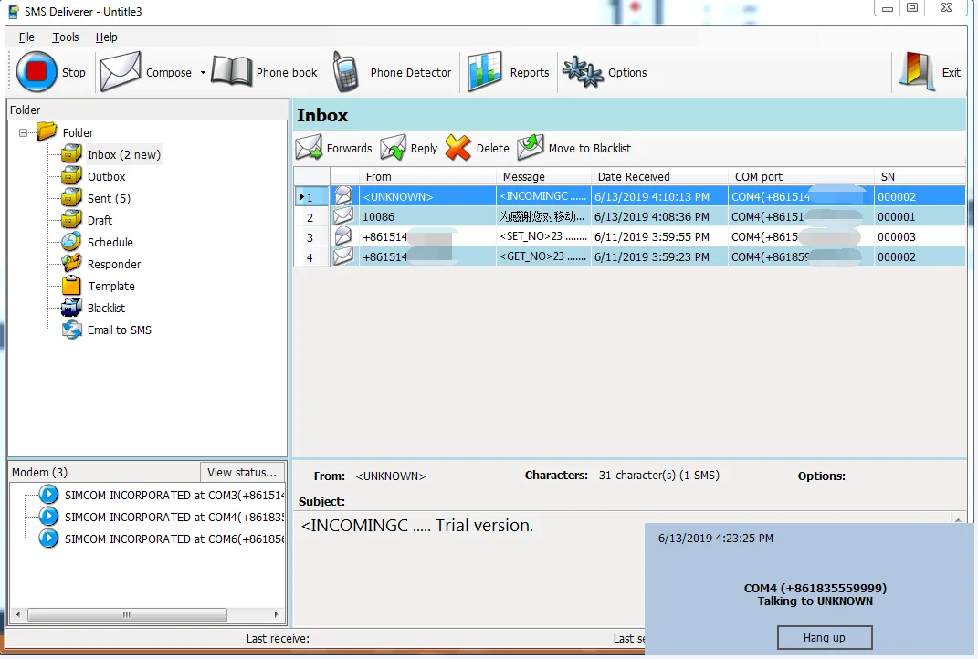
Task: Open the Options settings
Action: click(x=584, y=72)
